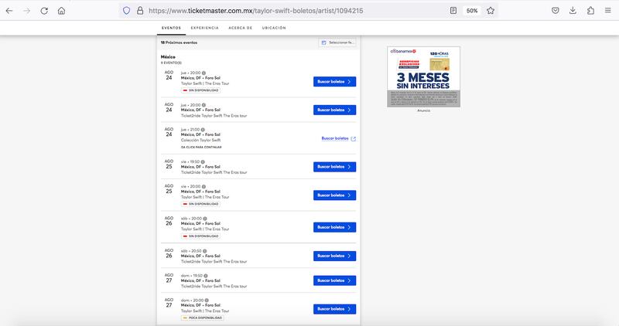Select Ago 25 'Ticket2ride Taylor Swift The Eras tour' title

click(214, 172)
